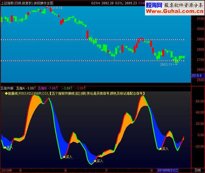Viewport: 205px width, 173px height.
Task: Click 3100 on the price axis
Action: tap(200, 19)
